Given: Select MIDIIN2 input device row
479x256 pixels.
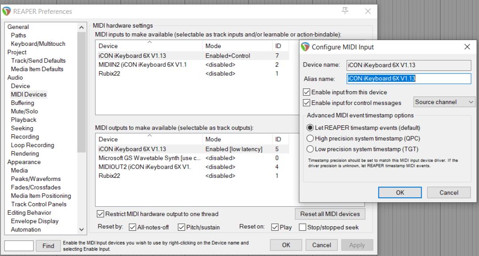Looking at the screenshot, I should tap(142, 64).
